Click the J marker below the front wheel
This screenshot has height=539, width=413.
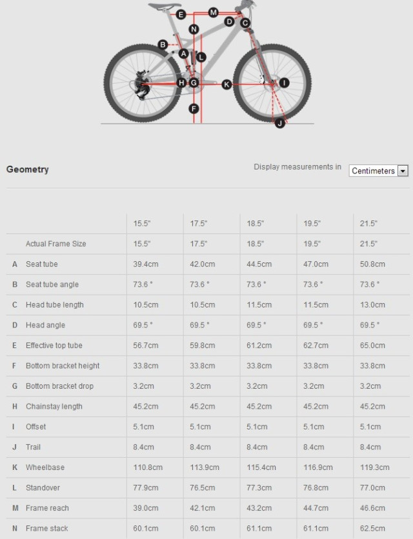click(x=279, y=122)
